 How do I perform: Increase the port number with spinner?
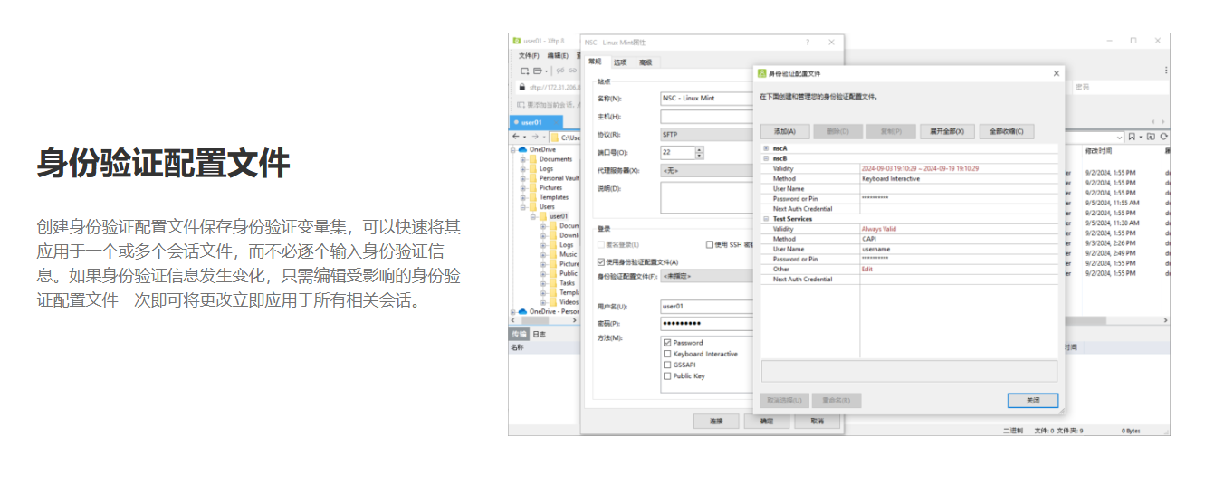click(x=699, y=149)
